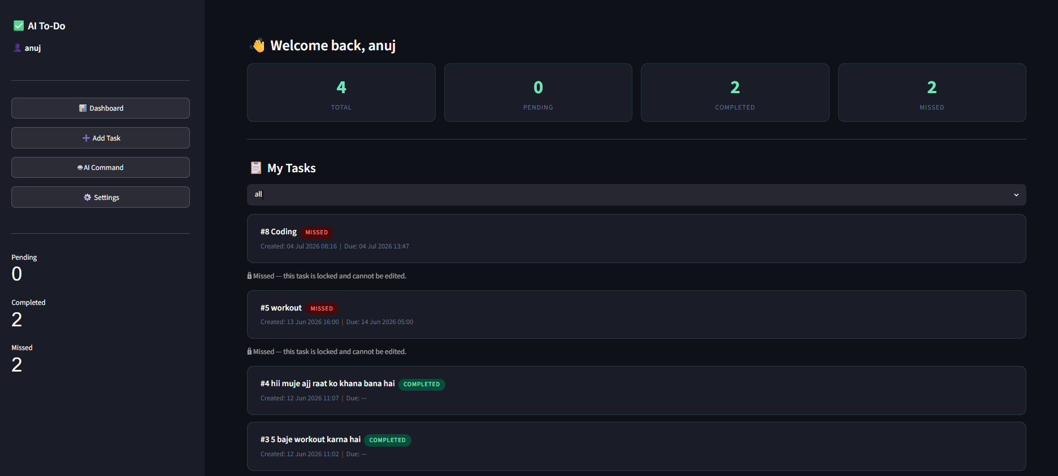
Task: Click 'Created: 12 Jun 2026 11:07' text
Action: pyautogui.click(x=300, y=398)
